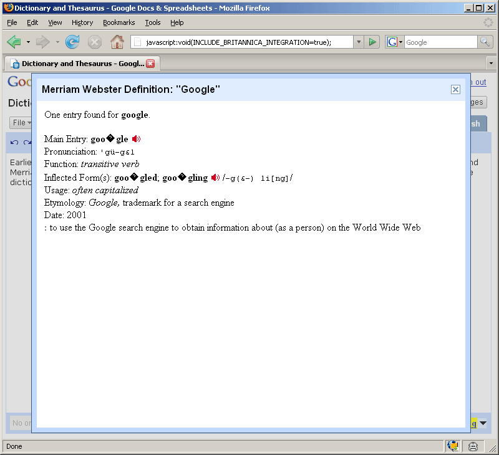
Task: Dismiss the Merriam Webster definition dialog
Action: pyautogui.click(x=456, y=89)
